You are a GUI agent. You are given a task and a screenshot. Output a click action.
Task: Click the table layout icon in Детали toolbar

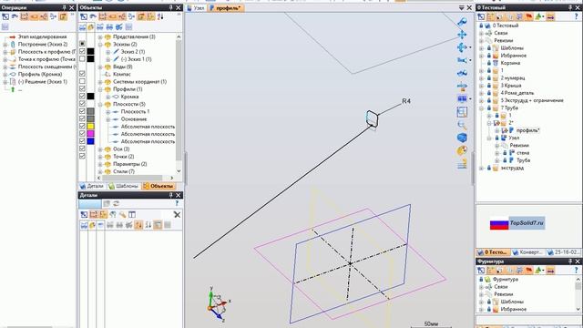click(x=132, y=215)
